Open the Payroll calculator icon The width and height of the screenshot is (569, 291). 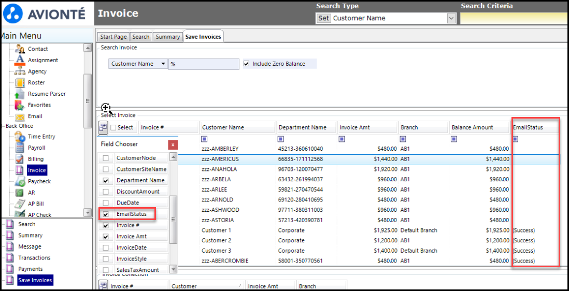[x=20, y=148]
